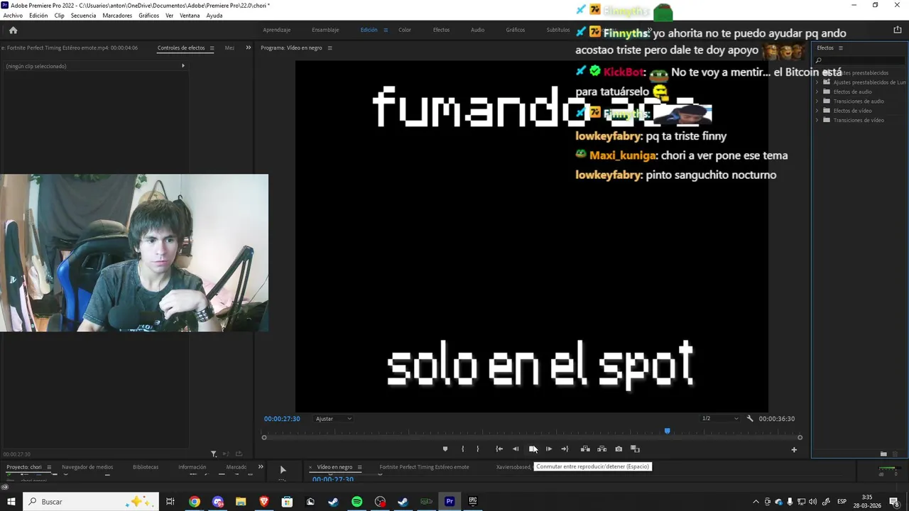Click the search icon in Effects panel

[x=818, y=60]
